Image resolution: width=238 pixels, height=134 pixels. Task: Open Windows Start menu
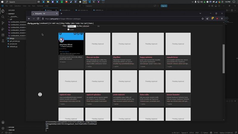coord(2,2)
